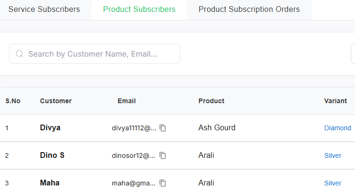Click the Variant column header
The width and height of the screenshot is (355, 194).
(335, 101)
